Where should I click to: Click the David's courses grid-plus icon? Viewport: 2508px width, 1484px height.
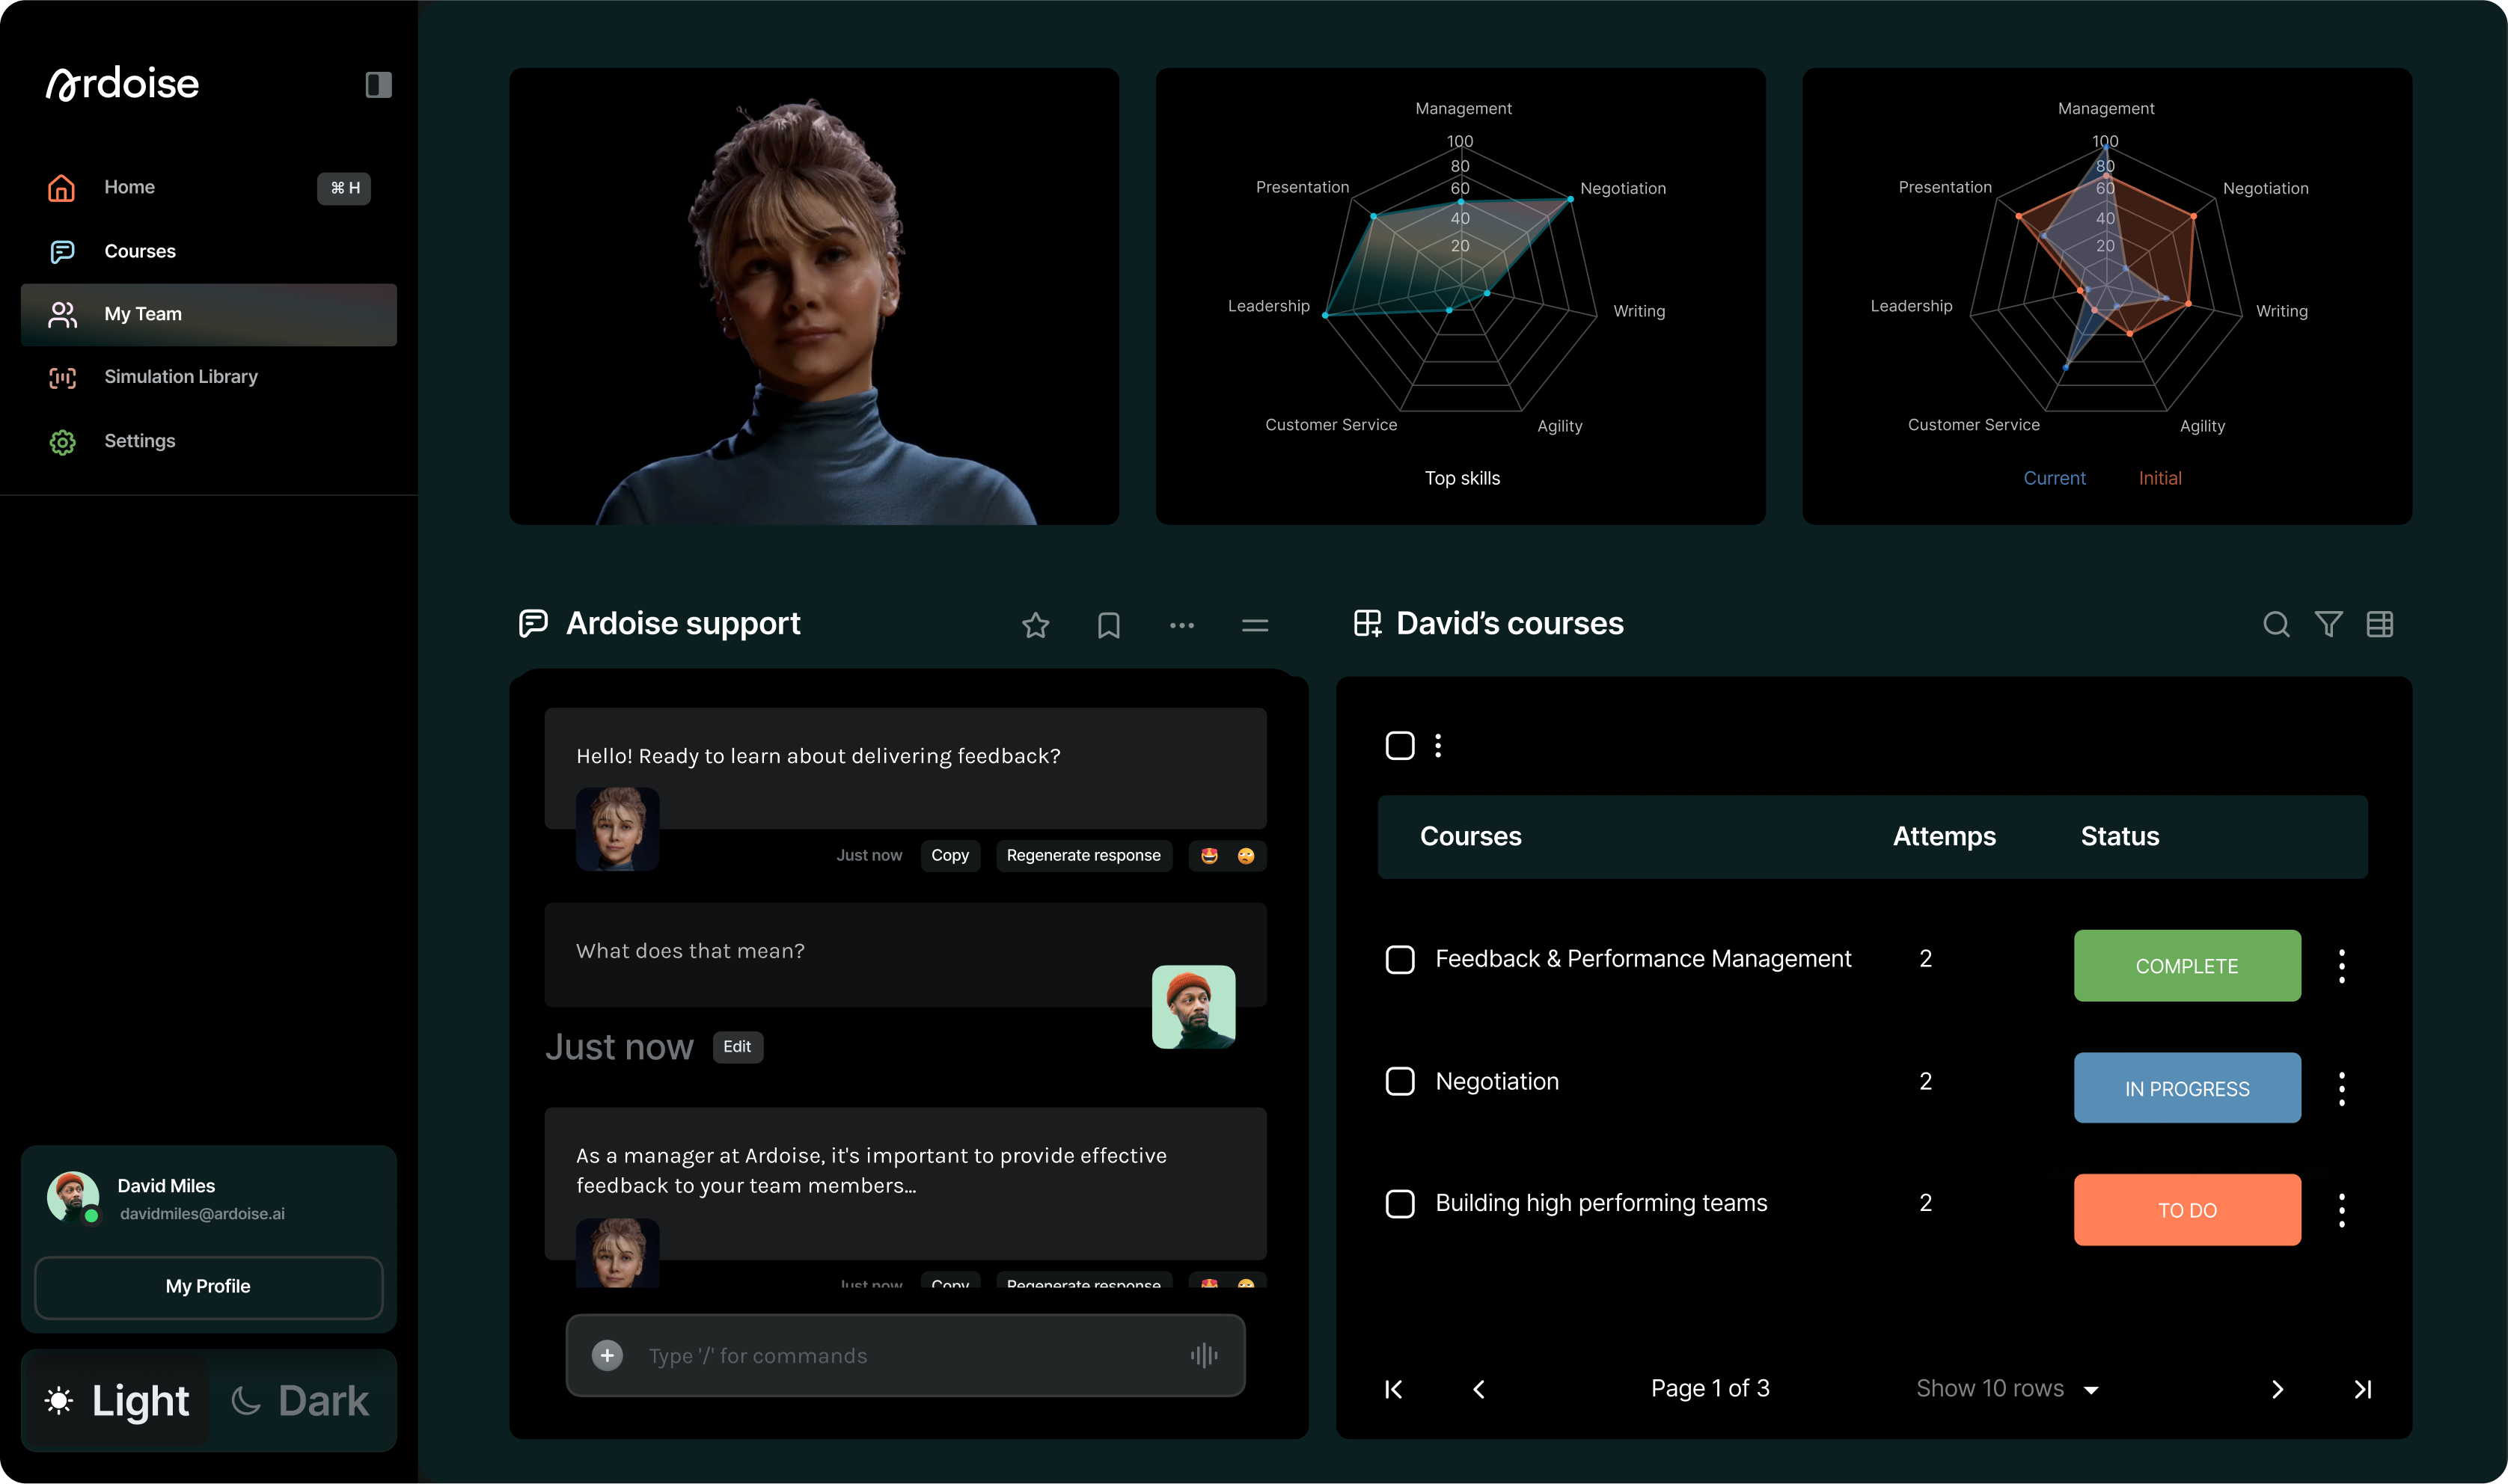click(x=1368, y=624)
